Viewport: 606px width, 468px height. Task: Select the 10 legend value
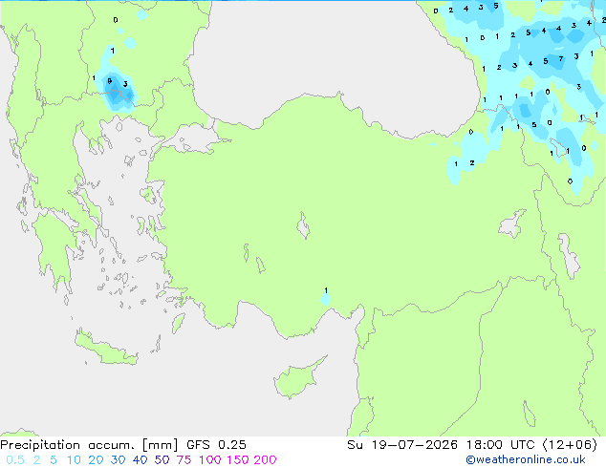pos(74,460)
